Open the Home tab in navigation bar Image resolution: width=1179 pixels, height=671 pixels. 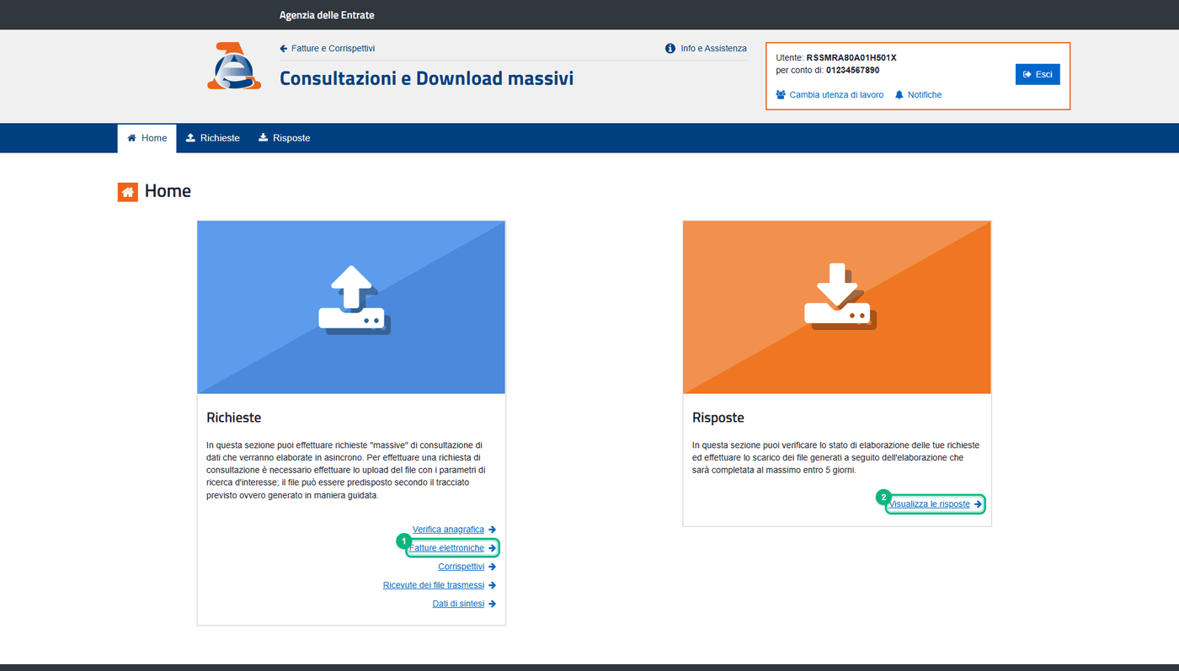click(x=147, y=138)
